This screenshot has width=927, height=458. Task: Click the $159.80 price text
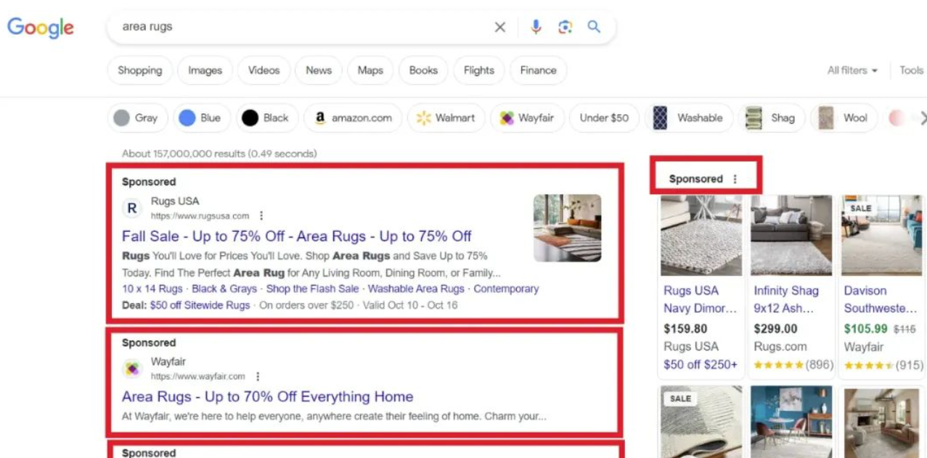685,329
